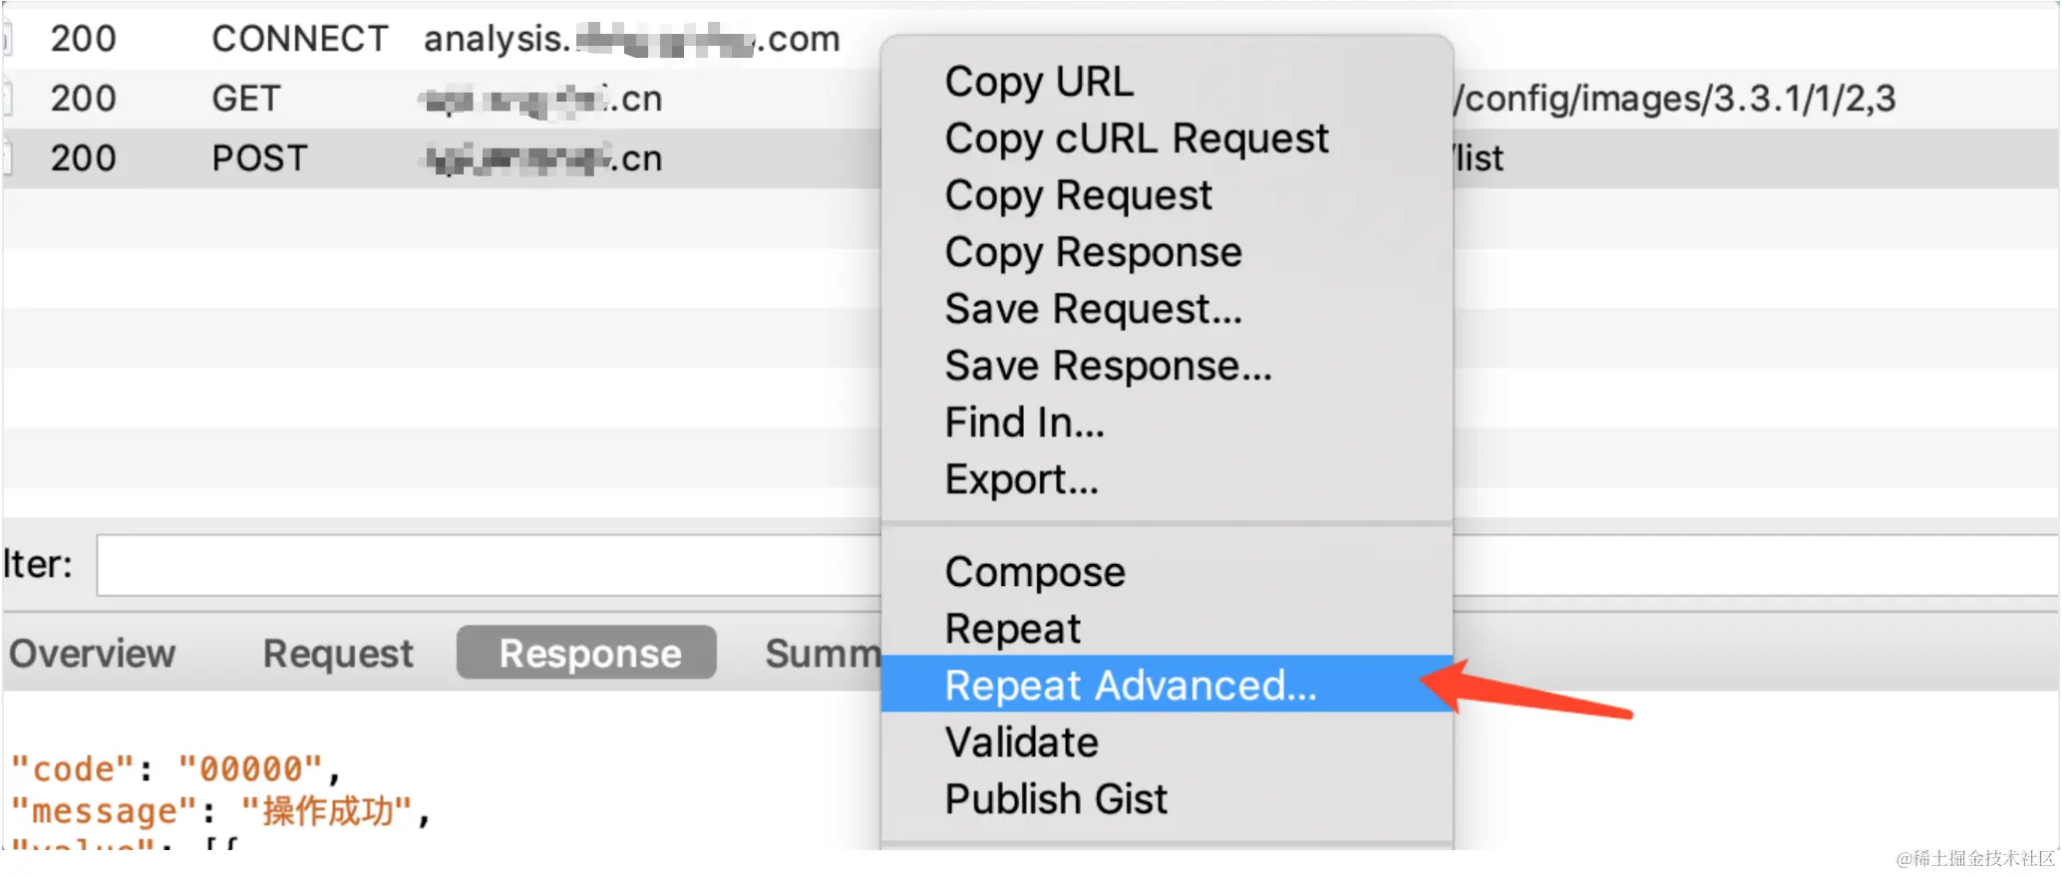Open Save Request... dialog

coord(1093,309)
